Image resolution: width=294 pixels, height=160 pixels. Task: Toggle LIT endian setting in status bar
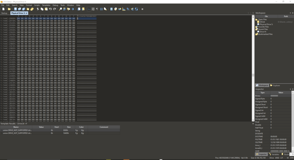tap(282, 158)
